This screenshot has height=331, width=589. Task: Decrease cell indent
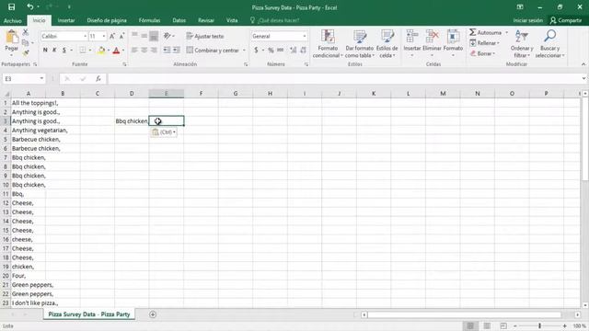point(167,50)
